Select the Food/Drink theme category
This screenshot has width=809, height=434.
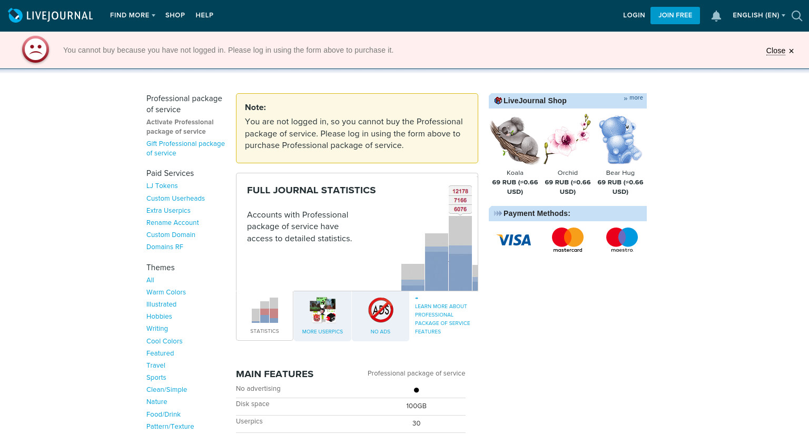click(x=163, y=415)
